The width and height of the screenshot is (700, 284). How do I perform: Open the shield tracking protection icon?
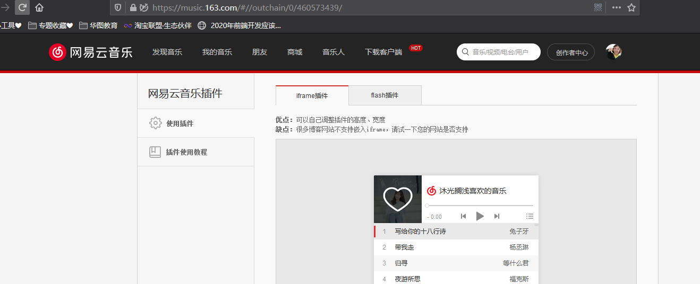tap(118, 7)
